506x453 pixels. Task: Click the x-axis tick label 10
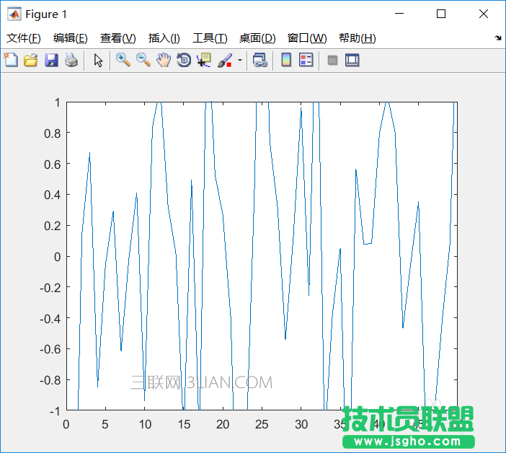(145, 424)
